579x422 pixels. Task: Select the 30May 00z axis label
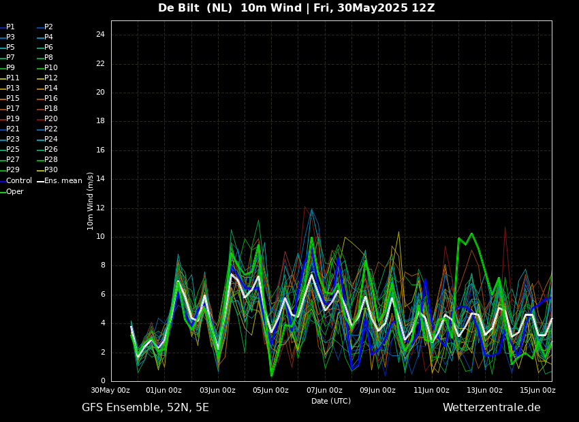[110, 391]
